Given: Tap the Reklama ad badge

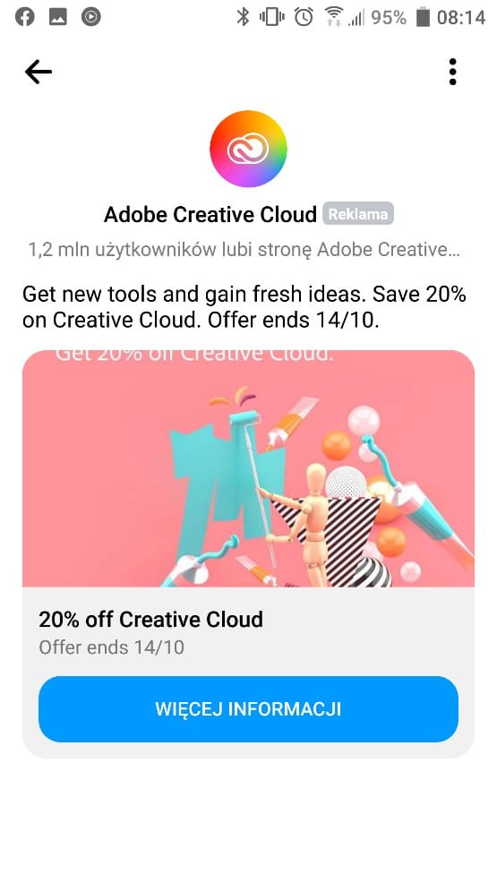Looking at the screenshot, I should tap(358, 214).
